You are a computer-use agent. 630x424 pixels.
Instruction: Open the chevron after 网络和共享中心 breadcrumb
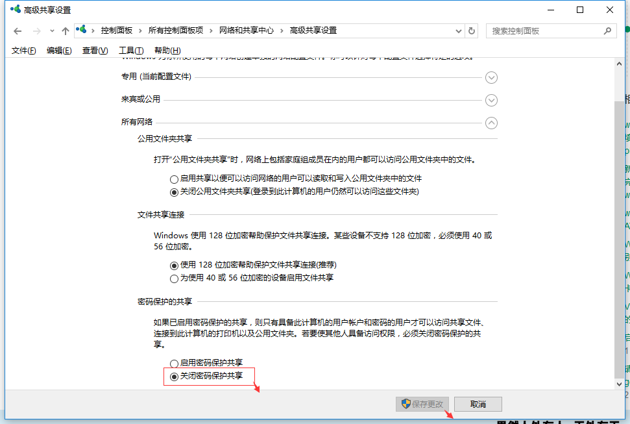[282, 31]
